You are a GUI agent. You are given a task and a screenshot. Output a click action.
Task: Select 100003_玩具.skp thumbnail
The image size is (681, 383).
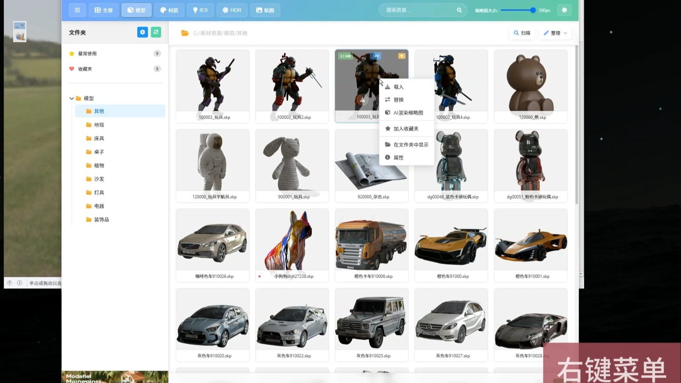[x=213, y=86]
